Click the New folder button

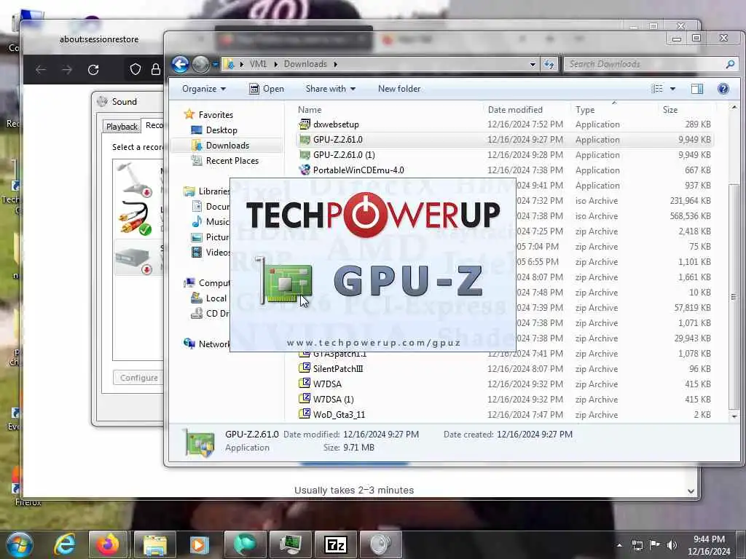(399, 89)
